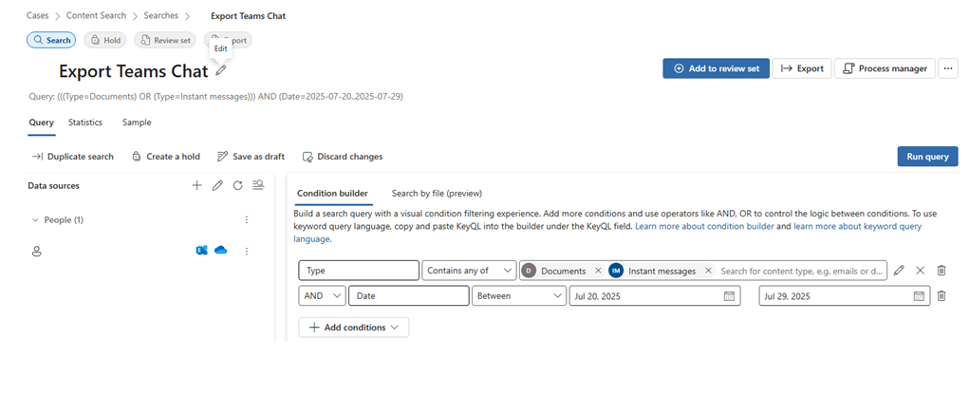Click the content type search input
The image size is (969, 396).
(802, 271)
